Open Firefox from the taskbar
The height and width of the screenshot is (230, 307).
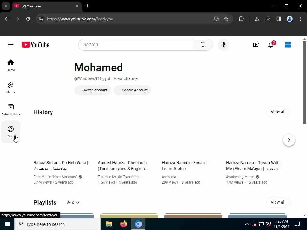pyautogui.click(x=123, y=224)
